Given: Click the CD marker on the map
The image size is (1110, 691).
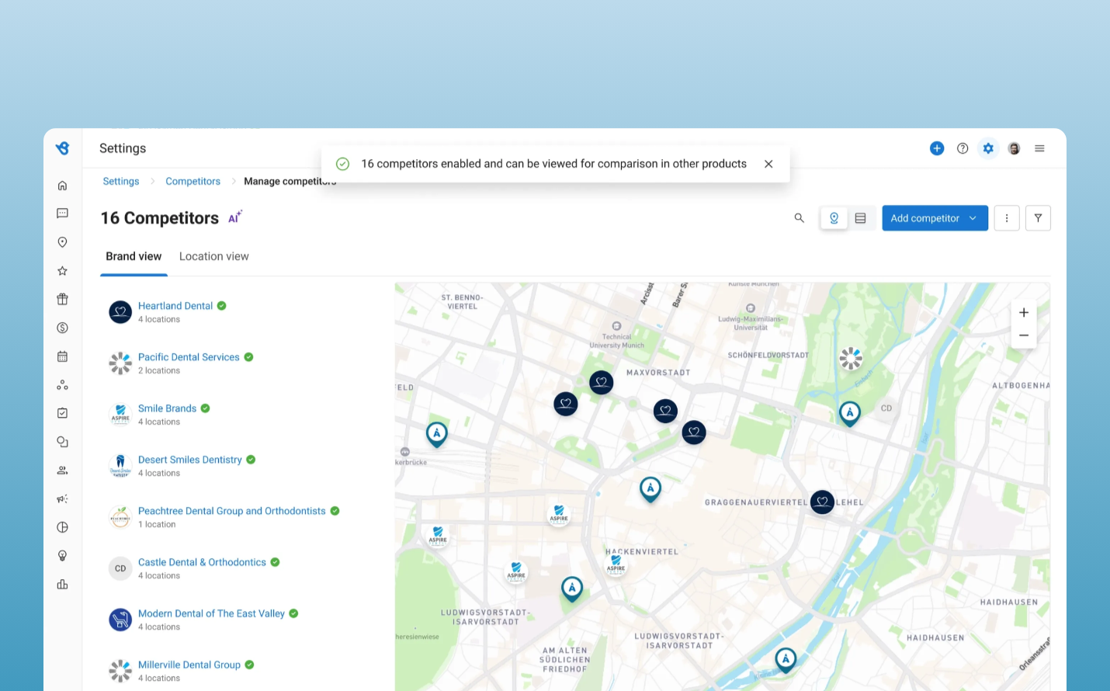Looking at the screenshot, I should coord(886,408).
